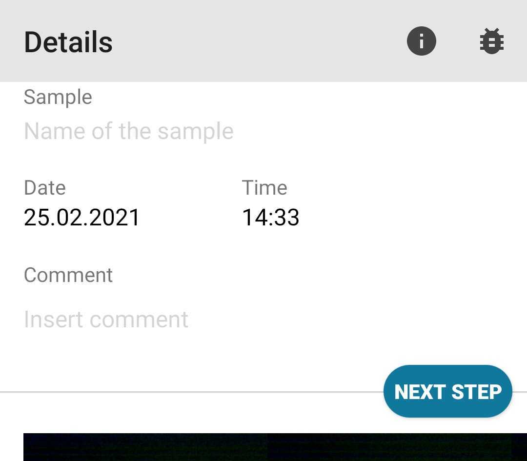
Task: Select the date 25.02.2021
Action: [x=81, y=217]
